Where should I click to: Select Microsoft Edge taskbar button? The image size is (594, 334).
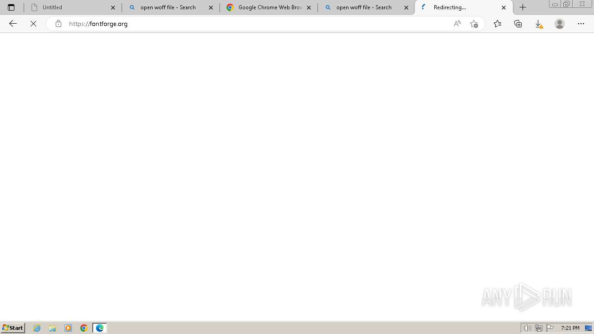tap(100, 328)
